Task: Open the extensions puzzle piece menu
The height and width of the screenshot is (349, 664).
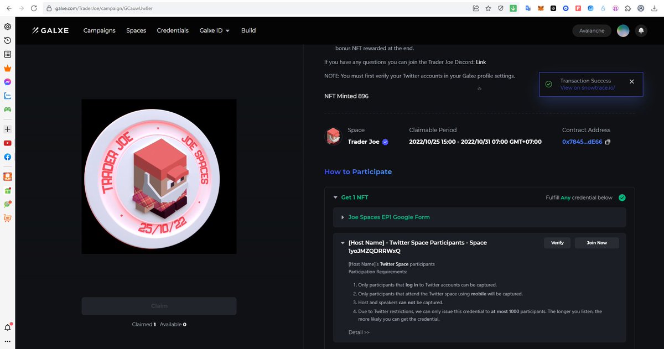Action: click(627, 8)
